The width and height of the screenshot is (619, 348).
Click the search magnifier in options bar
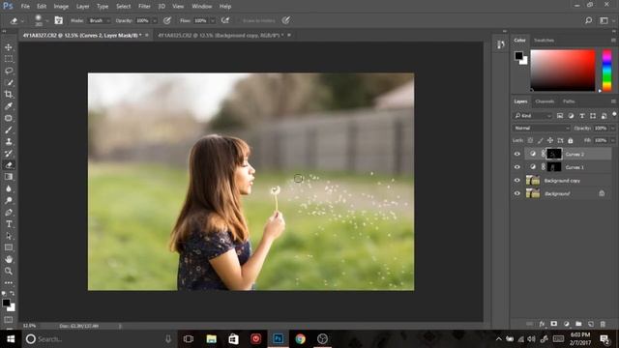[588, 20]
